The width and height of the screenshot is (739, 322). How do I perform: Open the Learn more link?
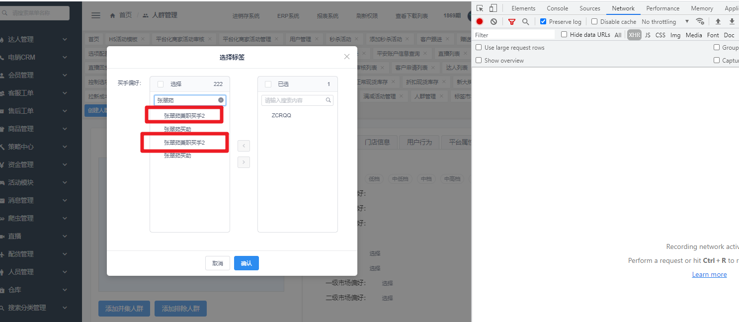(709, 274)
